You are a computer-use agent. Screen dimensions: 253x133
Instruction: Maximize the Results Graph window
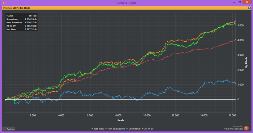click(240, 2)
